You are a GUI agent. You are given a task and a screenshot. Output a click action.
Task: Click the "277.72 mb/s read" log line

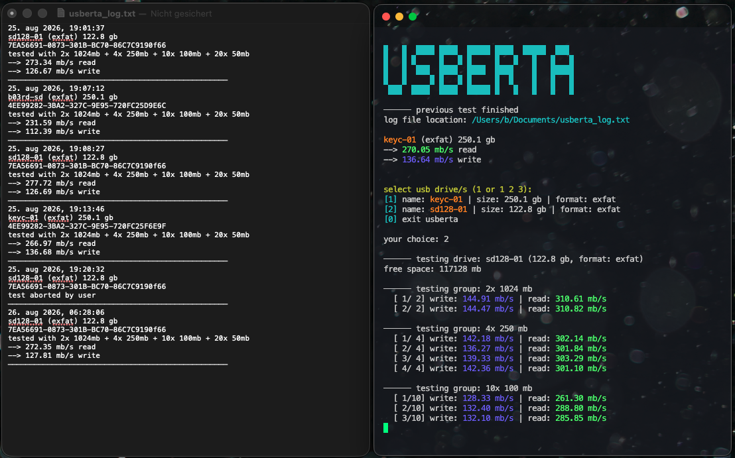pyautogui.click(x=52, y=183)
